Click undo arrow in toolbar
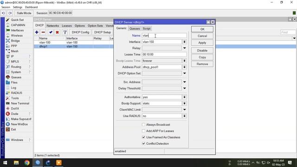Viewport: 297px width, 167px height. [x=3, y=13]
